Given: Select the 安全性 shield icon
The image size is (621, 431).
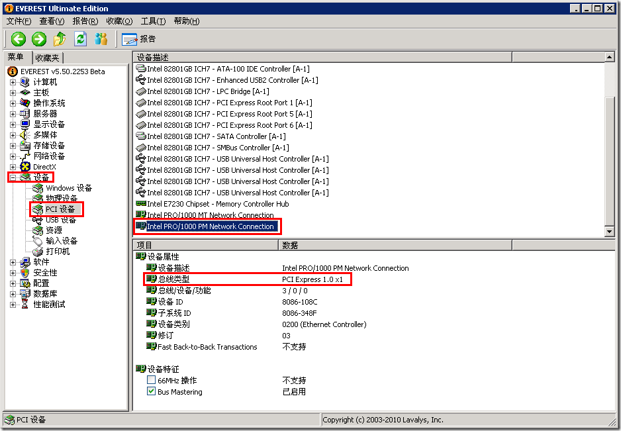Looking at the screenshot, I should [x=25, y=273].
